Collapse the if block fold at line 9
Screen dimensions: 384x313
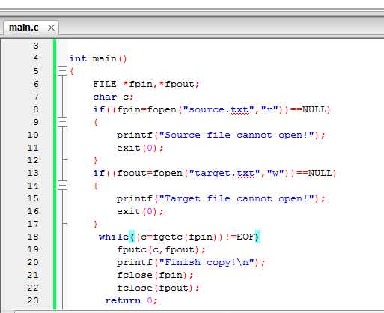pos(62,122)
